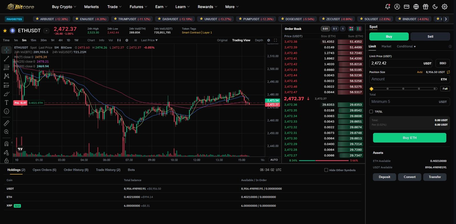Open the Last Price dropdown
Image resolution: width=456 pixels, height=224 pixels.
[x=149, y=40]
